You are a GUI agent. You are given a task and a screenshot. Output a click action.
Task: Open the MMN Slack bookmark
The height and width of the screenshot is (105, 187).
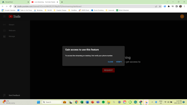click(84, 10)
